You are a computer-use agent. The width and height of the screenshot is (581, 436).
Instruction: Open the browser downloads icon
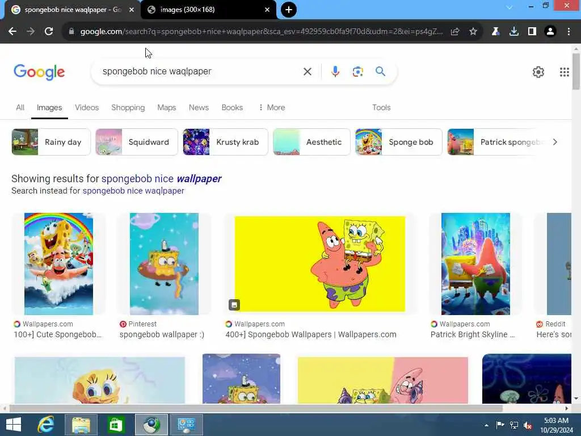514,32
